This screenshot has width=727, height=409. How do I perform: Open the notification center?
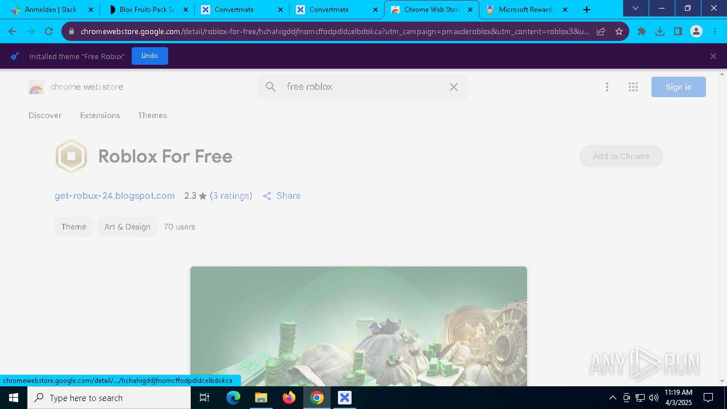tap(708, 398)
